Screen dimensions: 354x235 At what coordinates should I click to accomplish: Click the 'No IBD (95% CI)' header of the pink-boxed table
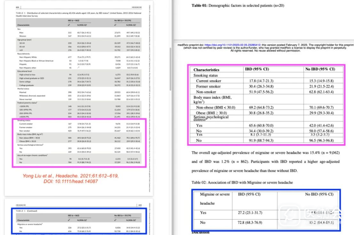click(320, 69)
